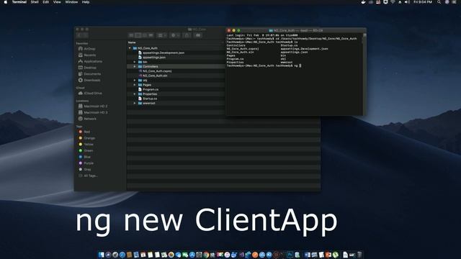Open Network in Finder sidebar
Viewport: 461px width, 259px height.
click(x=87, y=119)
